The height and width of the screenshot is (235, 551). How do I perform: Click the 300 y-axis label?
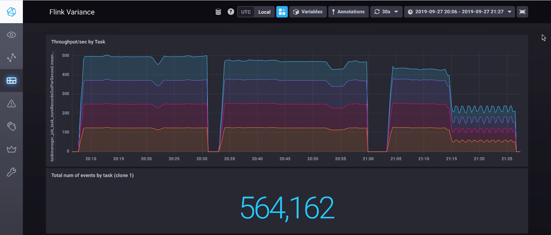click(x=66, y=94)
